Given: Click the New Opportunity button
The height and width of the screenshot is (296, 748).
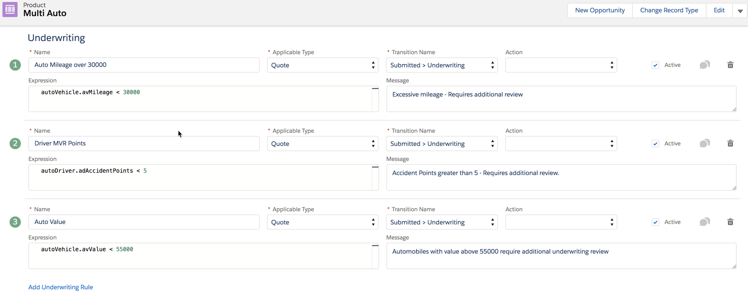Looking at the screenshot, I should [x=600, y=10].
